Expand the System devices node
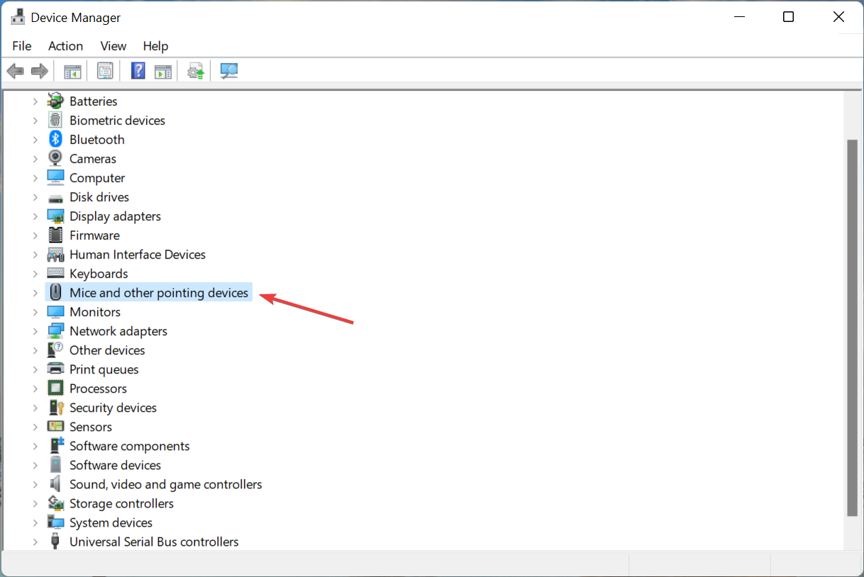The image size is (864, 577). (x=35, y=522)
